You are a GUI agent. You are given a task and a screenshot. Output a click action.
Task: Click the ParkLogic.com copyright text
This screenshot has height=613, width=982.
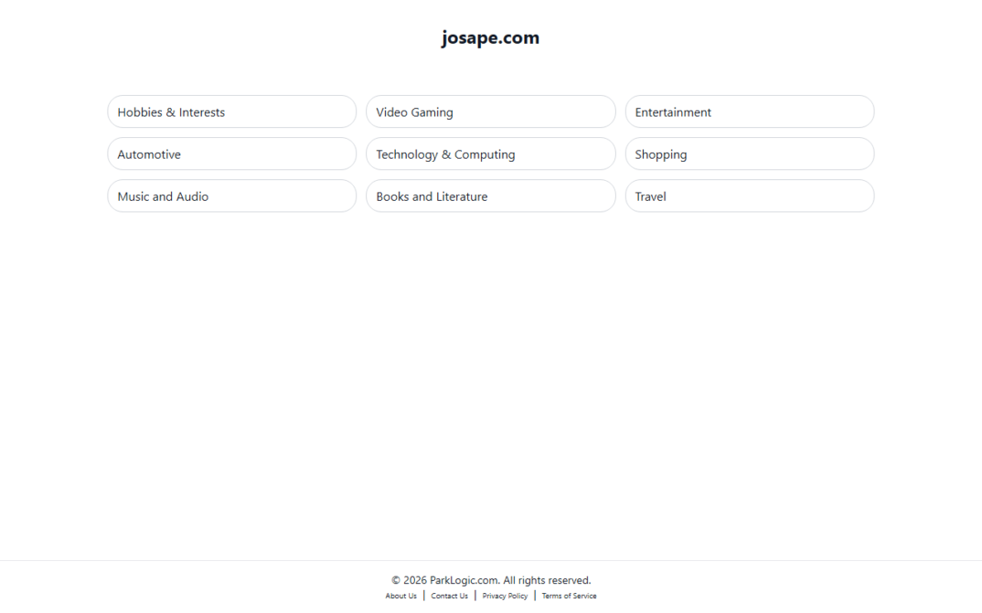point(491,580)
